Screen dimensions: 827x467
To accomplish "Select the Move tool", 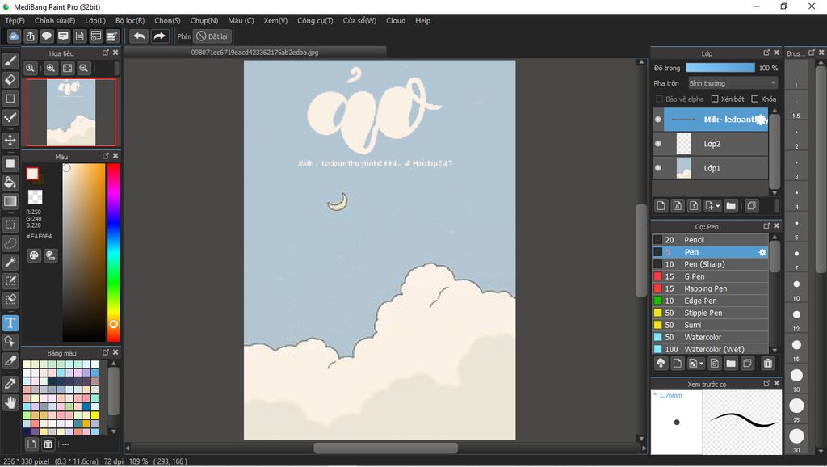I will [10, 141].
